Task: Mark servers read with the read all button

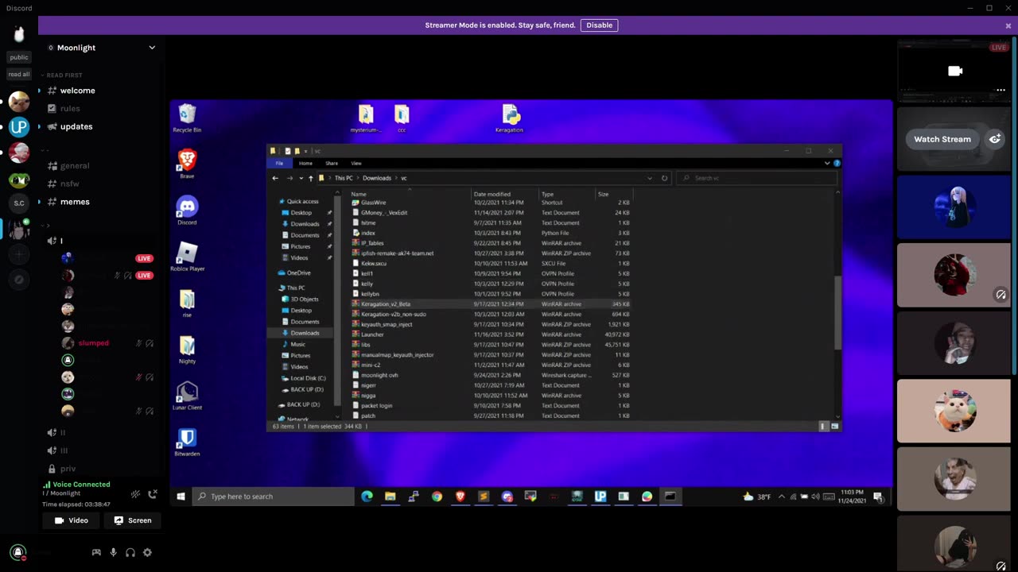Action: (x=19, y=75)
